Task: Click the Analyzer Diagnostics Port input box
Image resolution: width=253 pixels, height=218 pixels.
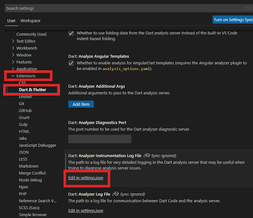Action: (x=100, y=139)
